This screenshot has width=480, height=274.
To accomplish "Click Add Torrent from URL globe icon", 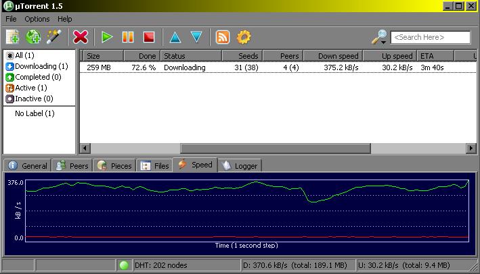I will 33,37.
